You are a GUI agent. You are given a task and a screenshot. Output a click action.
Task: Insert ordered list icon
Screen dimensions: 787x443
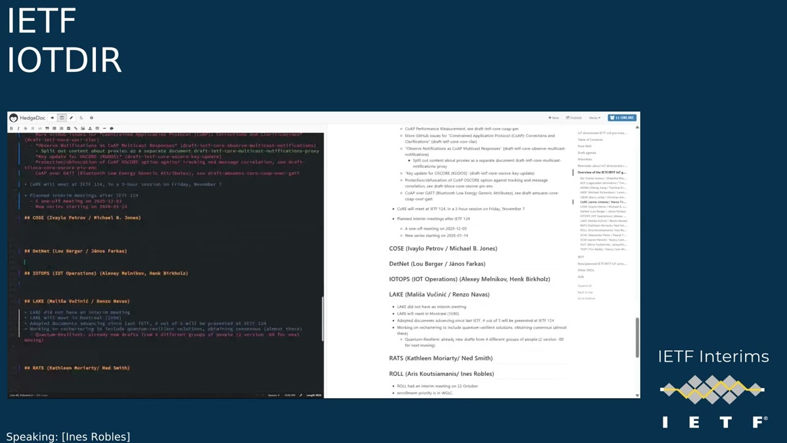[61, 129]
